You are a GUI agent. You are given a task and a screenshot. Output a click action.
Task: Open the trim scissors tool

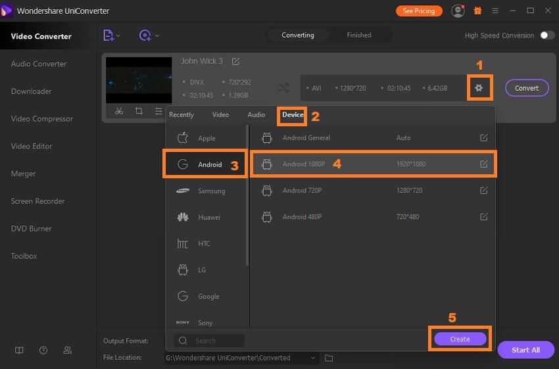pyautogui.click(x=119, y=111)
